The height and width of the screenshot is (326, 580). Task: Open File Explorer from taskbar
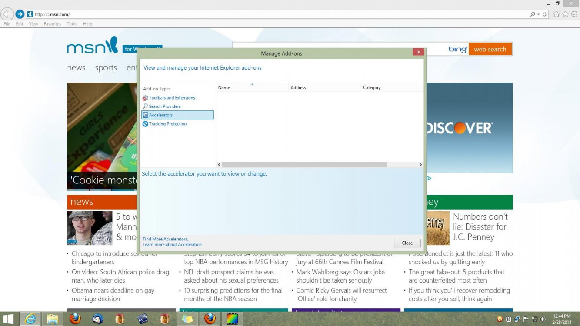coord(53,319)
